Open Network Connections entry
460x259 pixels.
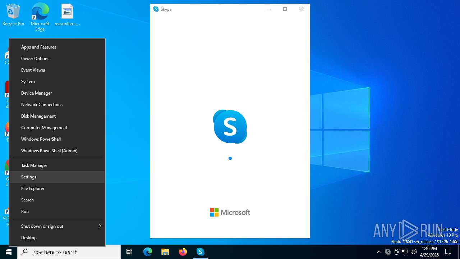(x=57, y=105)
